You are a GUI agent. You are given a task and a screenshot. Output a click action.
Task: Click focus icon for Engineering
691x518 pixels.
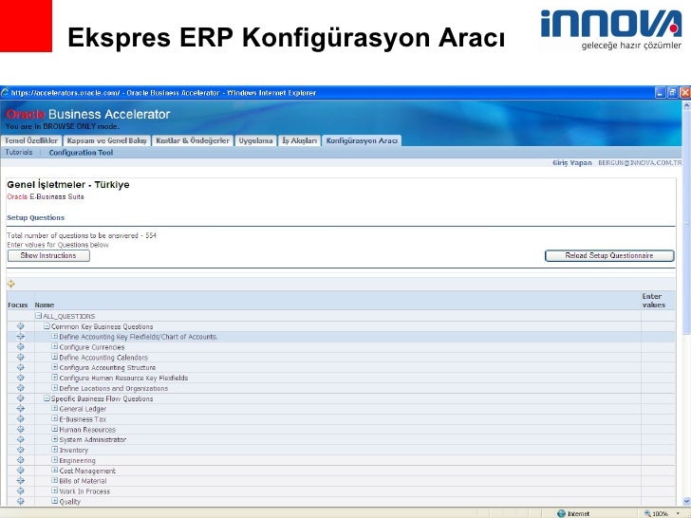[21, 460]
